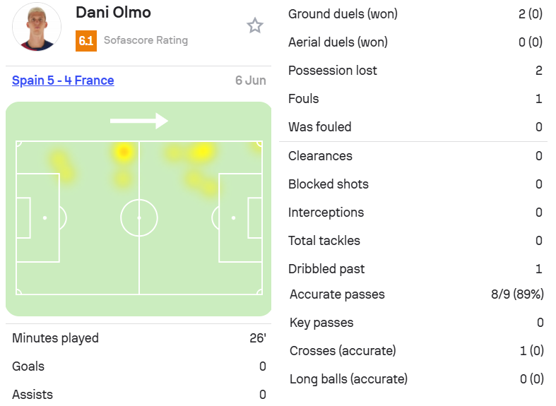Viewport: 556px width, 406px height.
Task: Click the red heatmap hotspot near midfield
Action: 124,152
